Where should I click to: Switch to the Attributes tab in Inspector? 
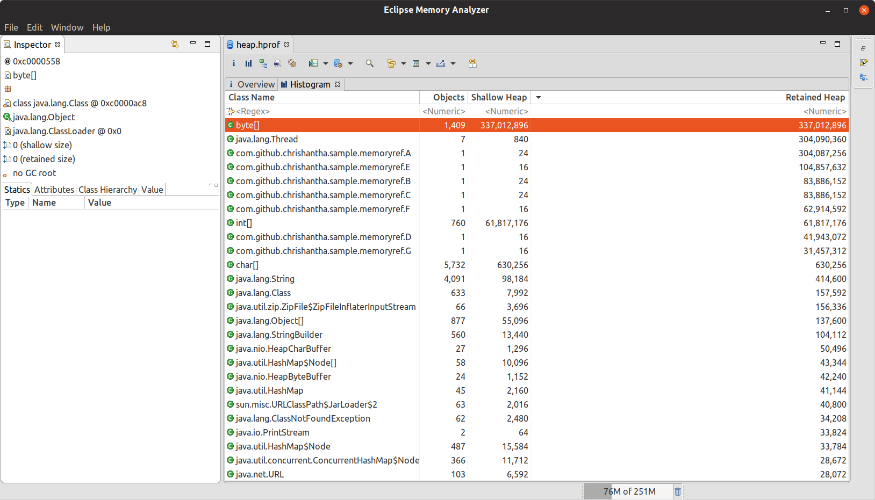tap(54, 190)
